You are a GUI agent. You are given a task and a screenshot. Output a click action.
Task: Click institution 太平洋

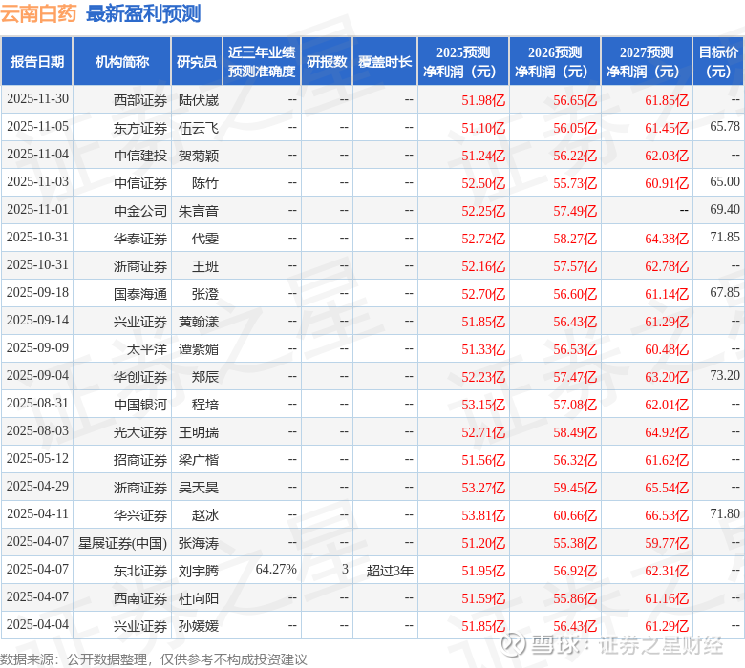[x=147, y=349]
